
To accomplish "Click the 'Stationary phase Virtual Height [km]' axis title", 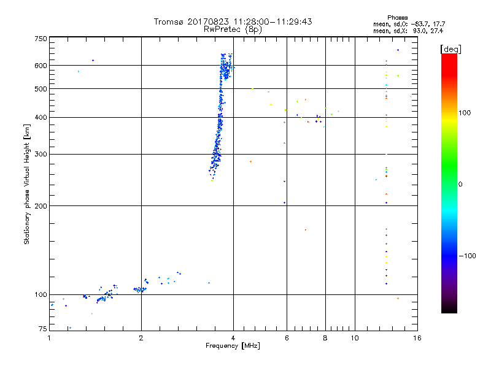I will 26,184.
